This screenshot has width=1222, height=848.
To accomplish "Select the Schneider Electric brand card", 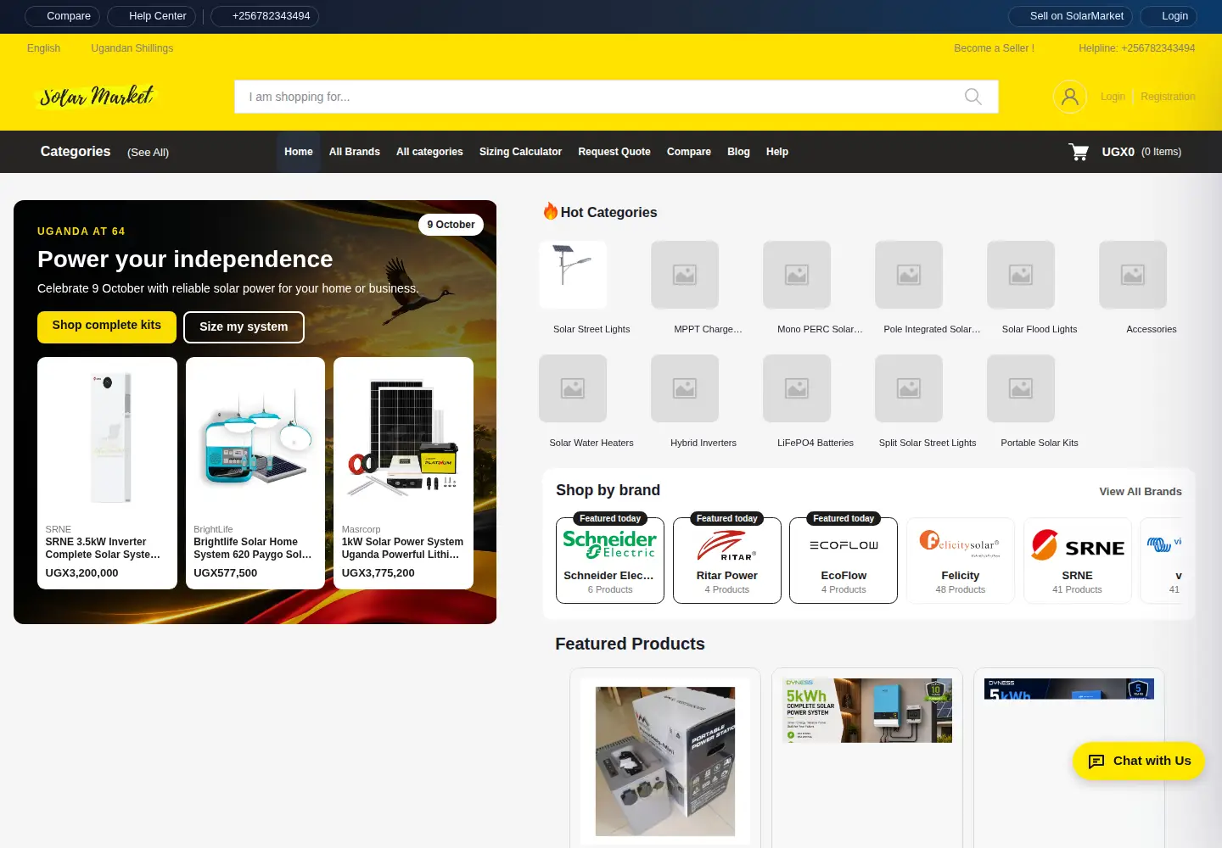I will click(610, 561).
